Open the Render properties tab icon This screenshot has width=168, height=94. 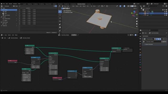(140, 37)
